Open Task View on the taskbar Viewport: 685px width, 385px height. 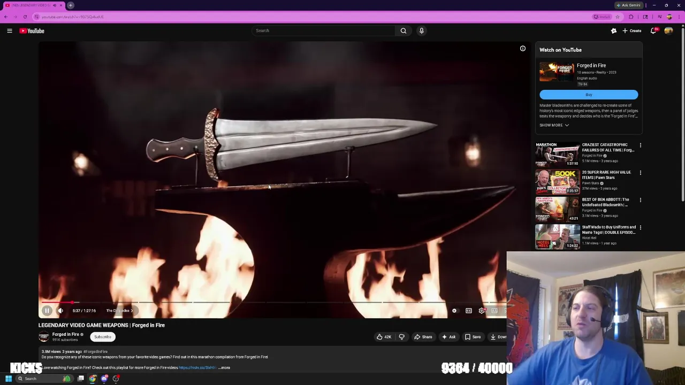click(81, 379)
